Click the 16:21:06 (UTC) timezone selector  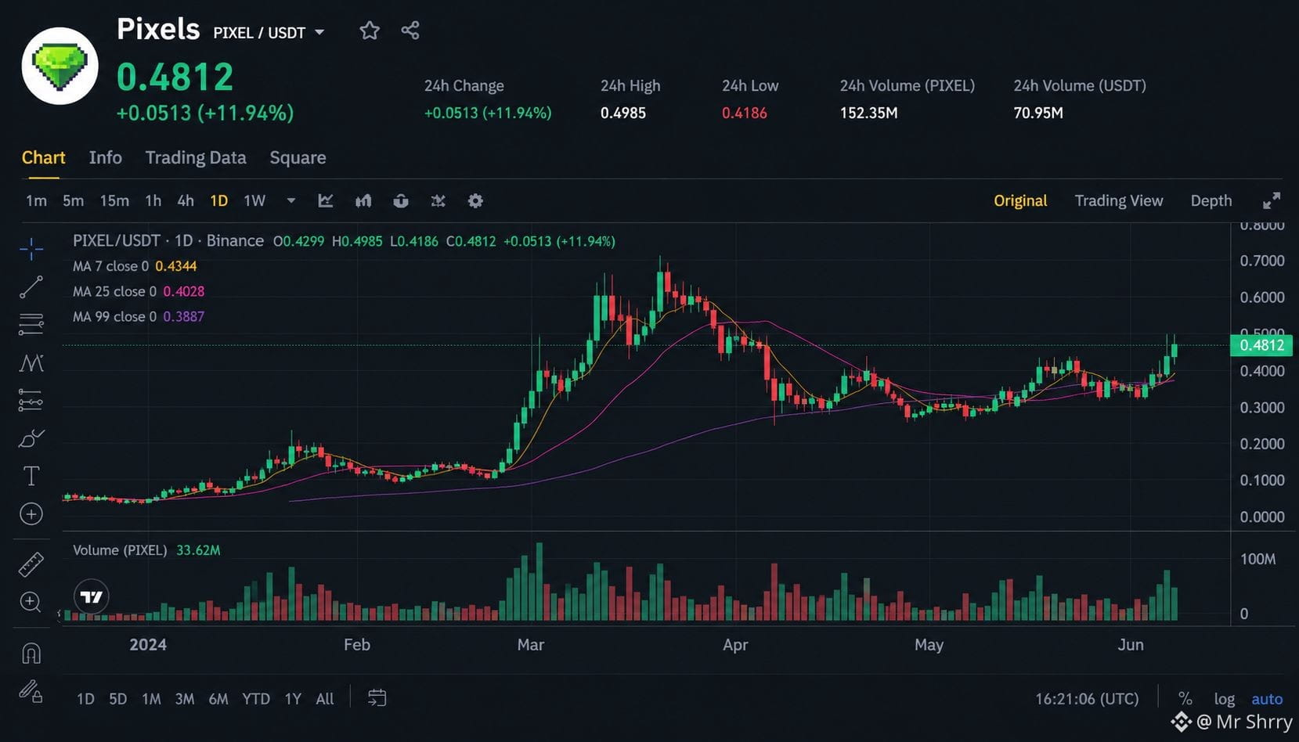point(1087,699)
